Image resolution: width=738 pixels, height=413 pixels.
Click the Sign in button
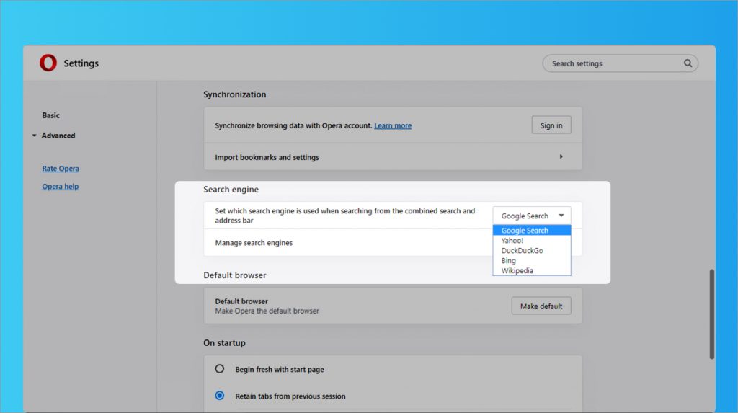tap(551, 125)
